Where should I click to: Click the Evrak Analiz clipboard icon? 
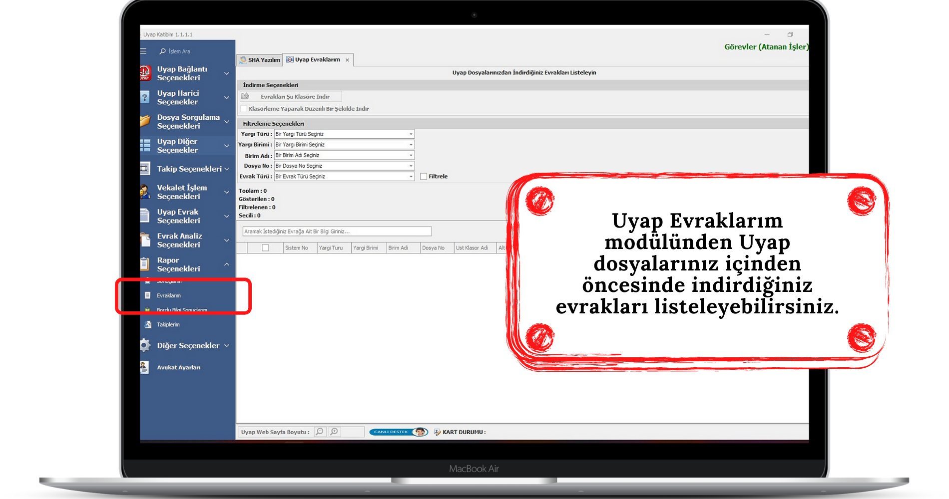(145, 240)
